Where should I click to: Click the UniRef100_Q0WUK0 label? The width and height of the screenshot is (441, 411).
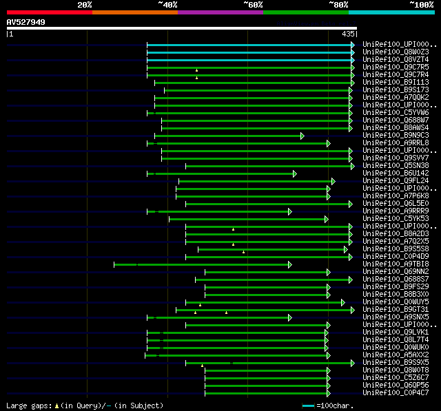396,348
